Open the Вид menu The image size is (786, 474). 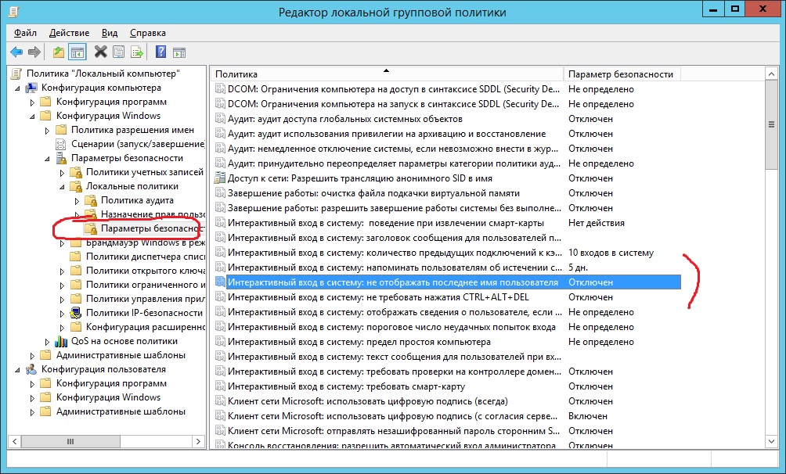[x=110, y=33]
